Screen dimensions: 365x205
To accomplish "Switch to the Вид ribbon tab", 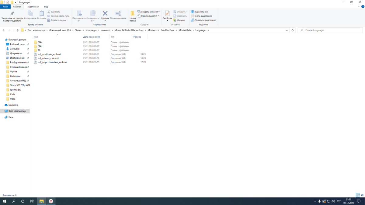I will (46, 6).
